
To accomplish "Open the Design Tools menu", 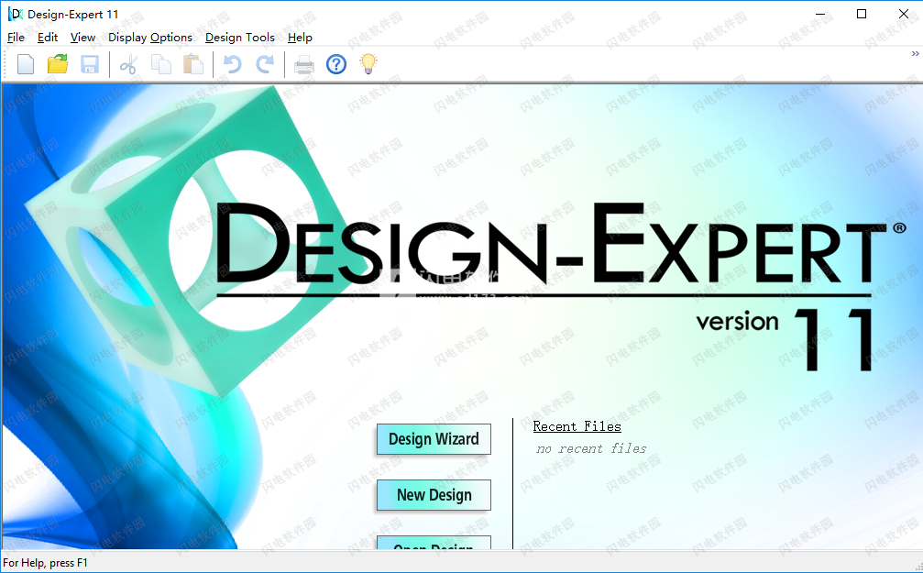I will [x=240, y=38].
